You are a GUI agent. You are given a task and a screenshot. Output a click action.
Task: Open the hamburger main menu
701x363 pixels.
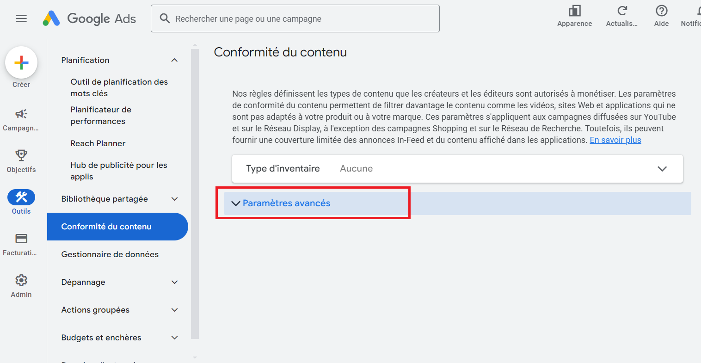21,18
